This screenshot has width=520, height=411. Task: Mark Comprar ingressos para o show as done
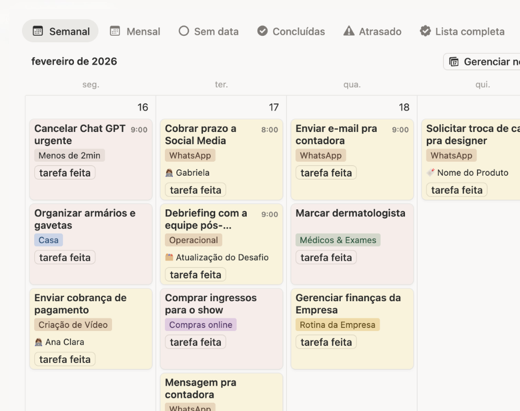pos(195,342)
